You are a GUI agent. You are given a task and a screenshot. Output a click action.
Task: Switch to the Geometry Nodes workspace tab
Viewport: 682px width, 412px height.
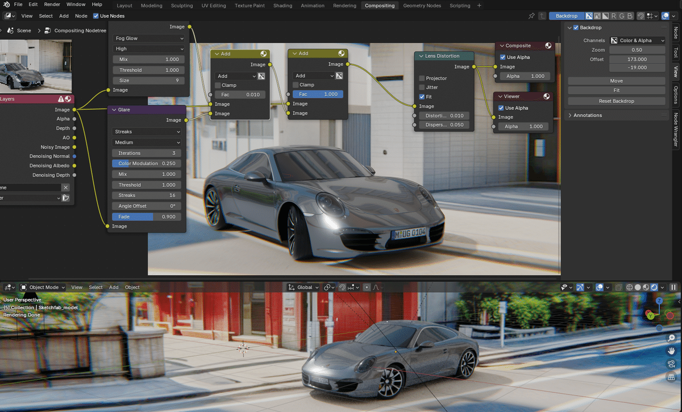[422, 6]
